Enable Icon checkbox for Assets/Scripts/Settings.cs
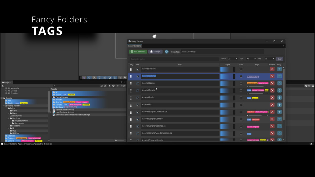Viewport: 315px width, 177px height. tap(241, 126)
